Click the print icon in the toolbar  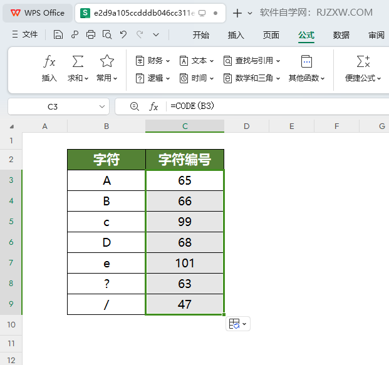[x=91, y=34]
